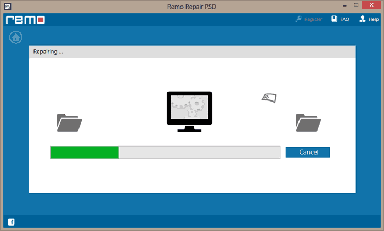384x231 pixels.
Task: Click the Home icon
Action: click(x=16, y=37)
